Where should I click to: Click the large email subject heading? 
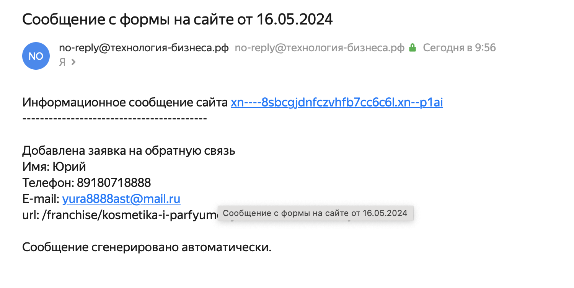click(177, 19)
